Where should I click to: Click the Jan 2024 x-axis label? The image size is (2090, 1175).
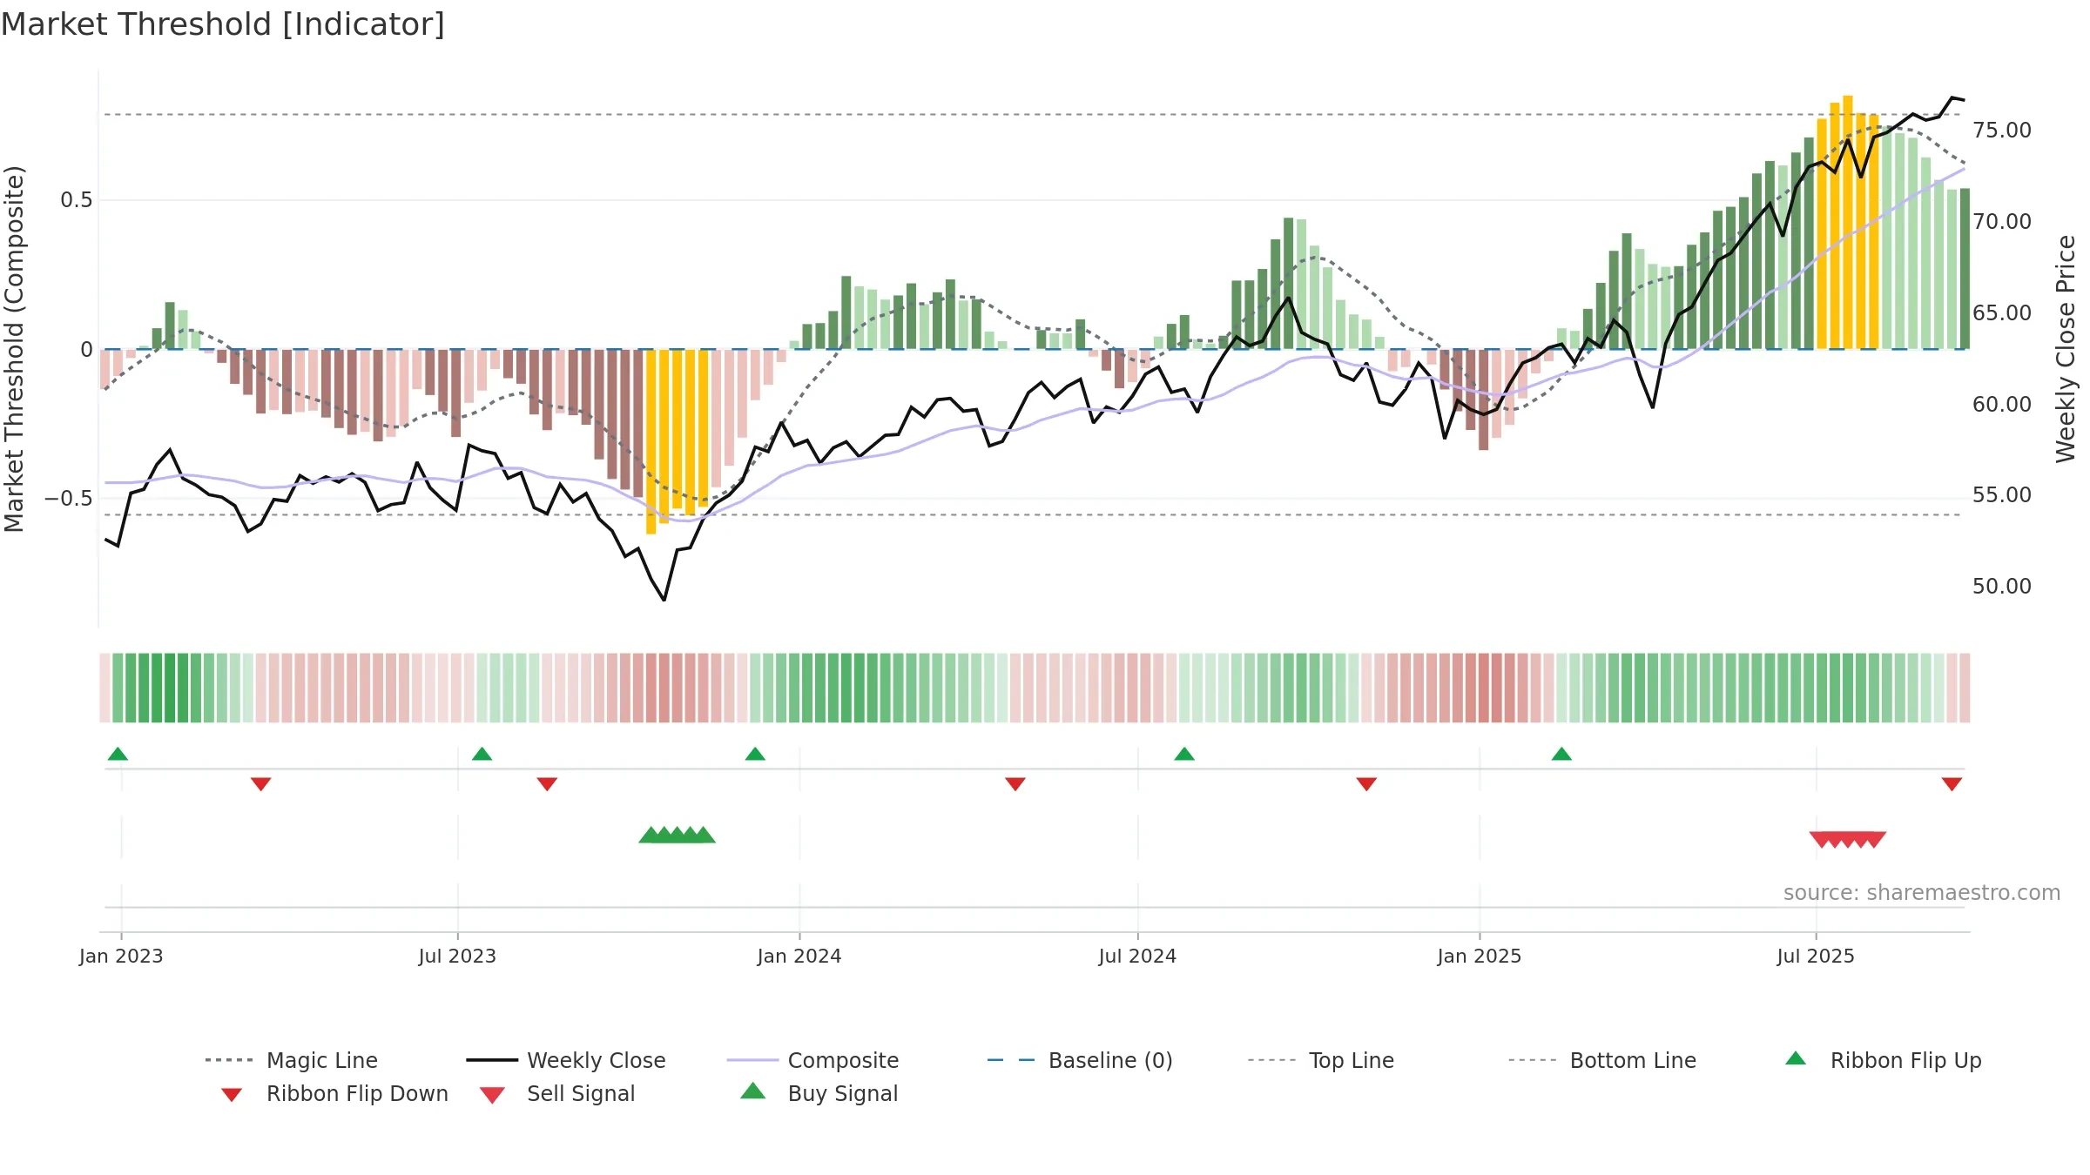click(799, 956)
